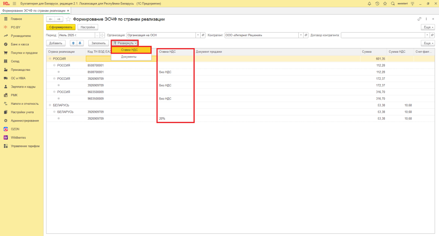This screenshot has height=236, width=439.
Task: Open the Организация dropdown list
Action: tap(198, 35)
